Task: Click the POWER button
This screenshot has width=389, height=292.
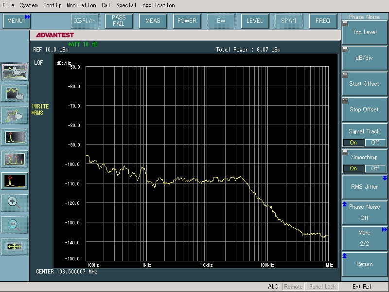Action: 187,21
